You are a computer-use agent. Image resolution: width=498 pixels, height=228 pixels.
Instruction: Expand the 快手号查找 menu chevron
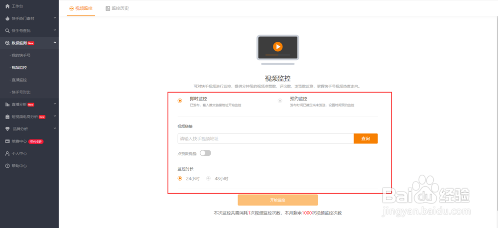coord(55,30)
